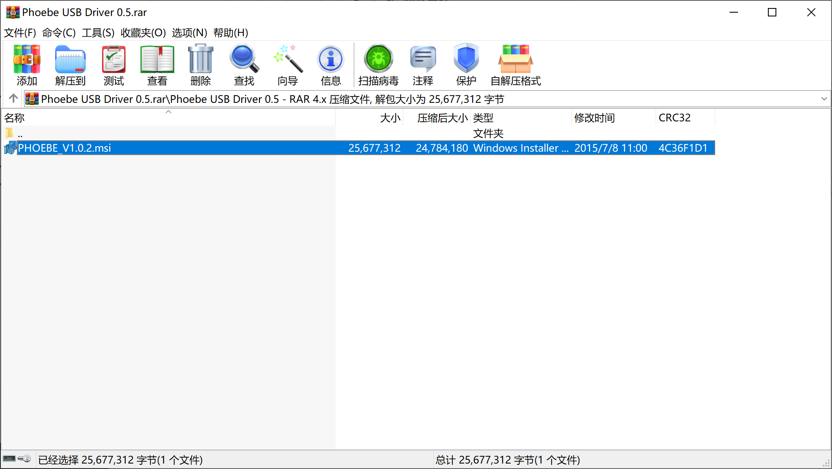Image resolution: width=832 pixels, height=469 pixels.
Task: Click the drive icon in status bar
Action: point(9,458)
